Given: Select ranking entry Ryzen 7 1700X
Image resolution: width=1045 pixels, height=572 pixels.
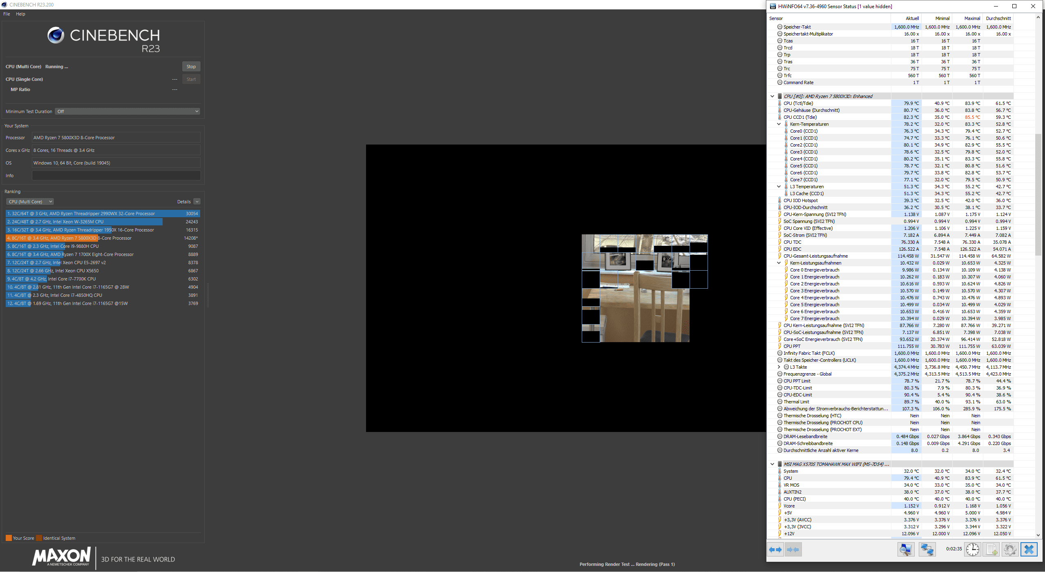Looking at the screenshot, I should point(103,254).
